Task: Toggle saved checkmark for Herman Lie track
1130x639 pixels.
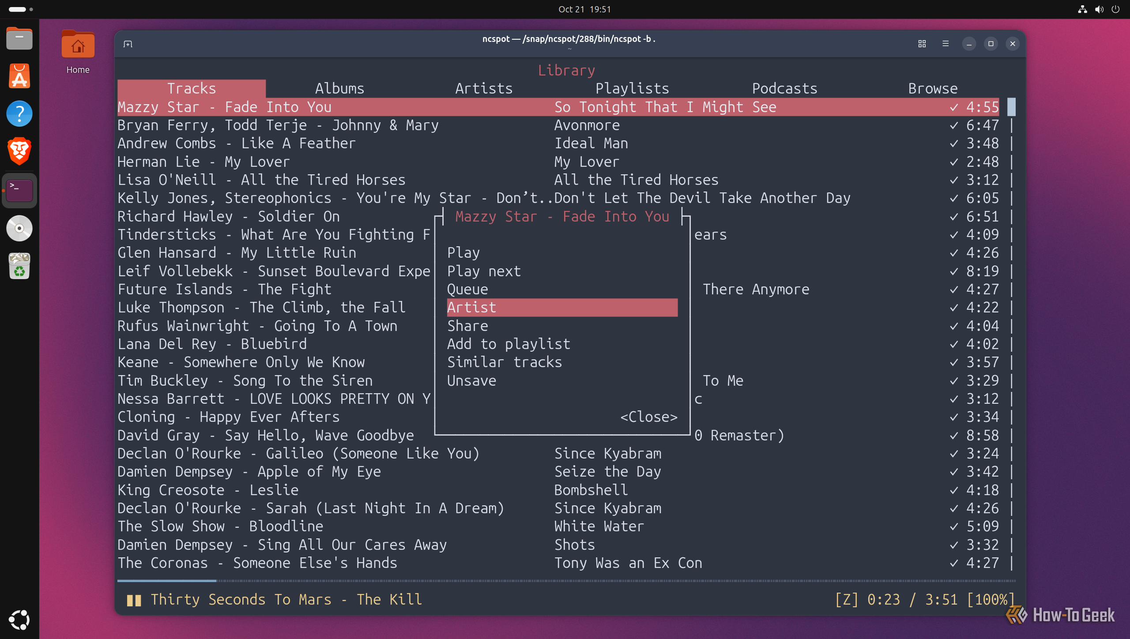Action: coord(954,162)
